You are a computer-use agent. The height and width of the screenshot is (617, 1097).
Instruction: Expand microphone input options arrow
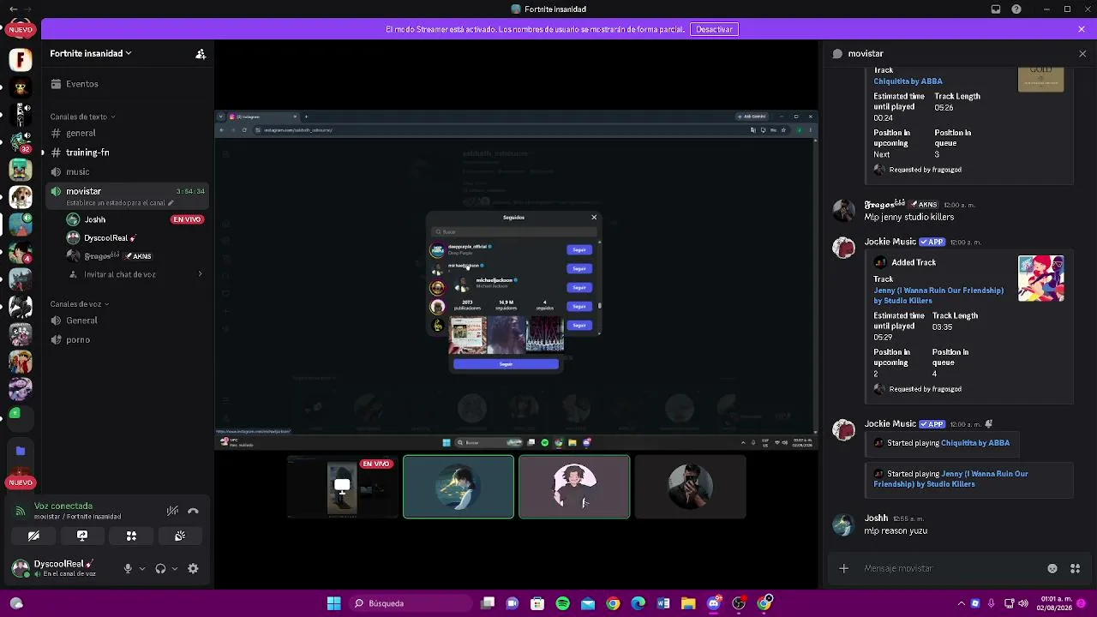point(142,568)
